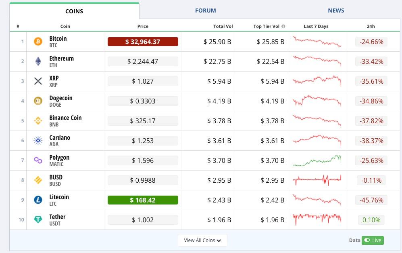Click the BUSD logo icon
This screenshot has width=402, height=253.
coord(38,180)
